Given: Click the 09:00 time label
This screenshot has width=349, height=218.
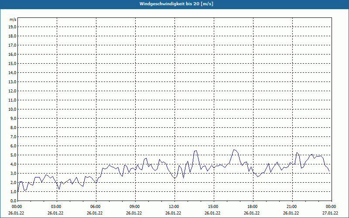Looking at the screenshot, I should [x=134, y=207].
